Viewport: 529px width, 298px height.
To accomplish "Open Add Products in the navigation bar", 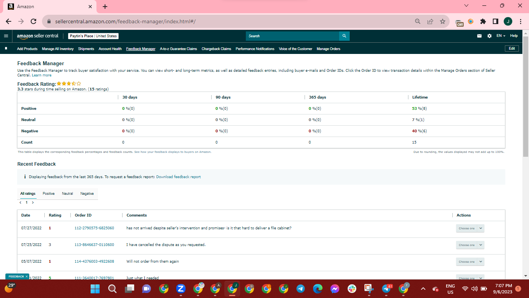I will coord(27,49).
